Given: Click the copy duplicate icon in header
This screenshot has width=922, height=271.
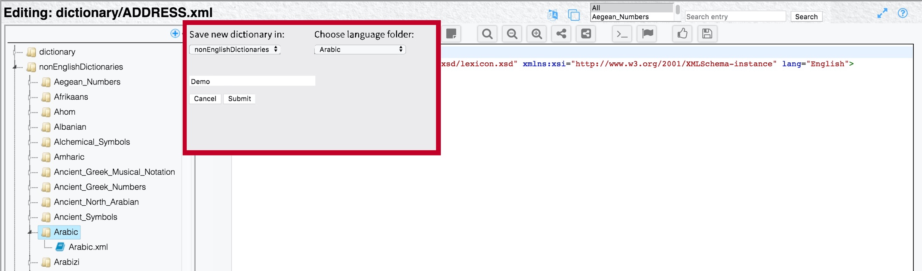Looking at the screenshot, I should click(x=574, y=15).
